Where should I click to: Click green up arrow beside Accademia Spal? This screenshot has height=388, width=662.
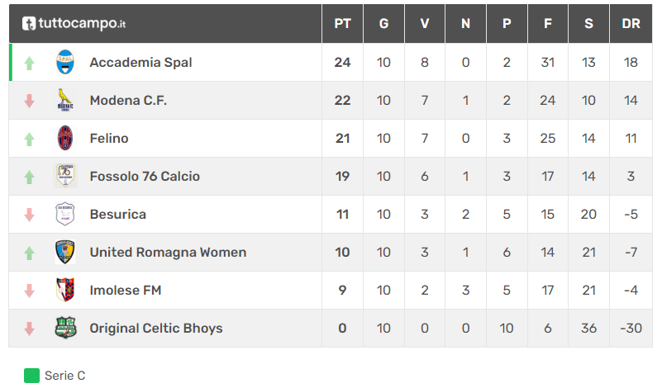click(x=29, y=64)
